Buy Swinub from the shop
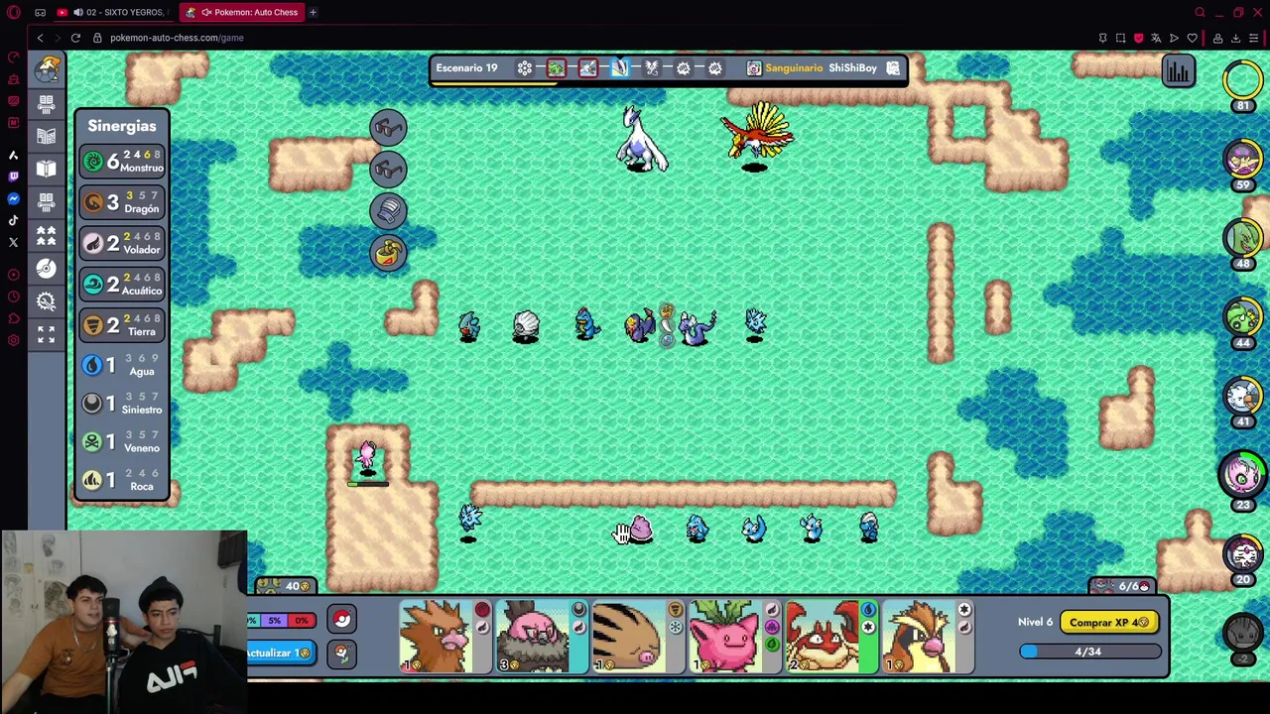 pos(638,637)
